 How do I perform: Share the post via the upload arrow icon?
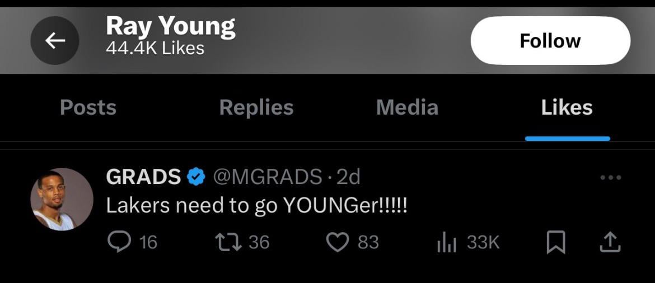610,242
